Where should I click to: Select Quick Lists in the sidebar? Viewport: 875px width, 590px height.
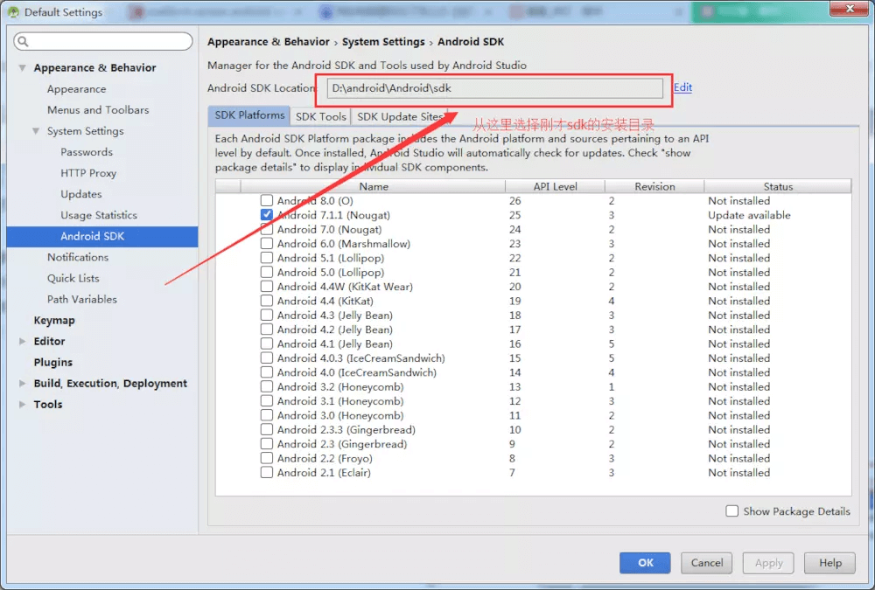click(73, 278)
